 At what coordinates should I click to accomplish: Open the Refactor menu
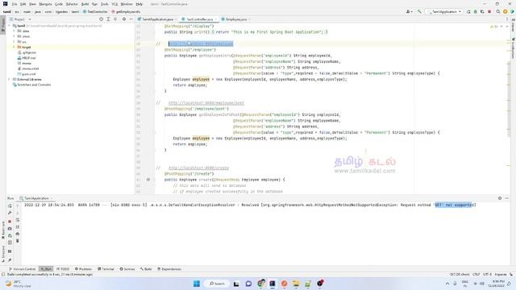tap(72, 4)
